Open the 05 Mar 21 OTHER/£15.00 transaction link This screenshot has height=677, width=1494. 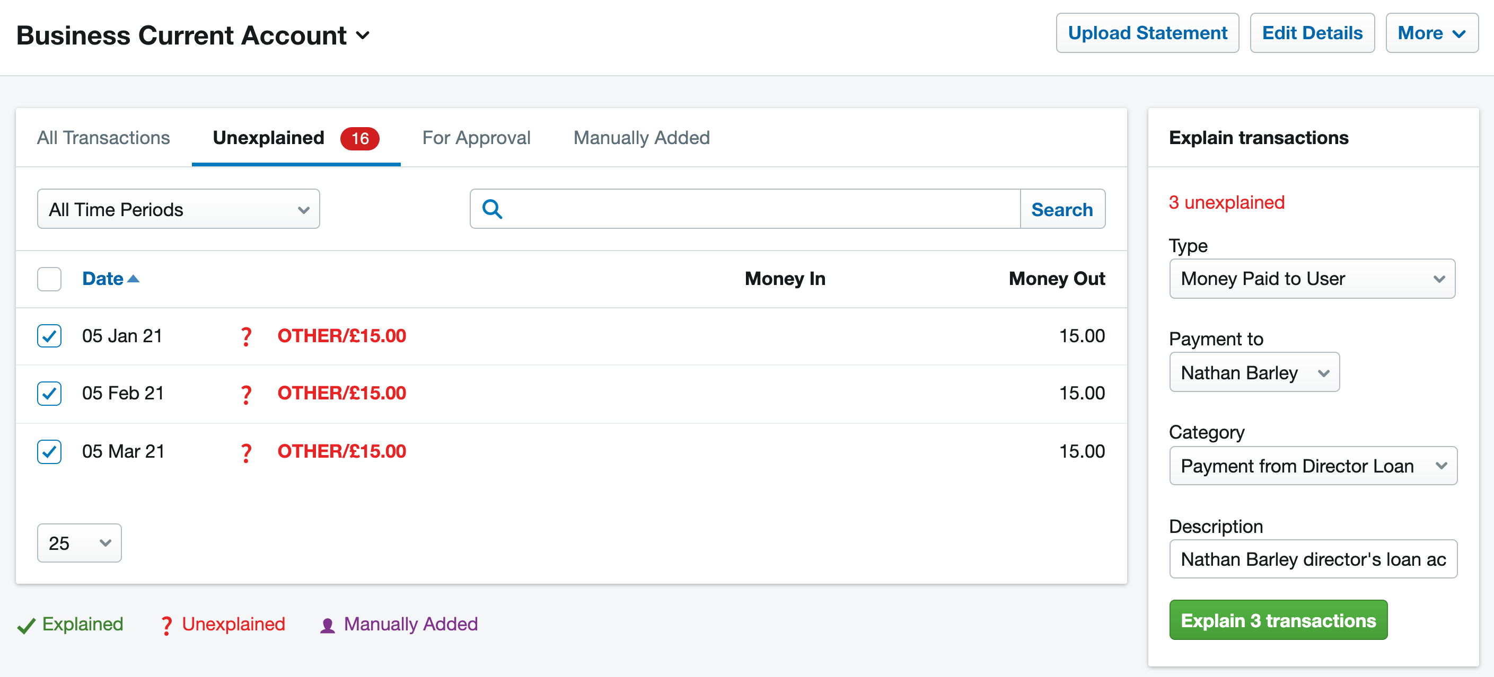[341, 451]
